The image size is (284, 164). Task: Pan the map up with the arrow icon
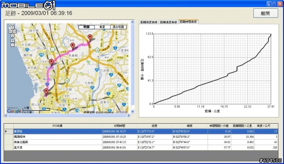(x=12, y=27)
